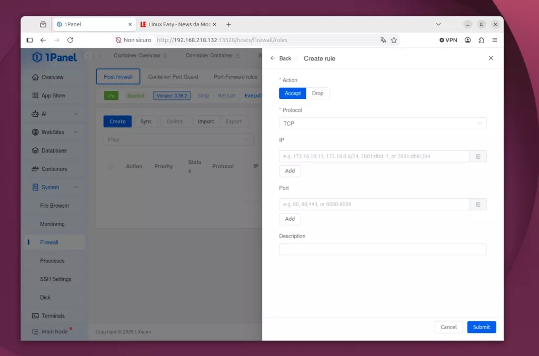Viewport: 539px width, 356px height.
Task: Click the browser reload icon
Action: (70, 40)
